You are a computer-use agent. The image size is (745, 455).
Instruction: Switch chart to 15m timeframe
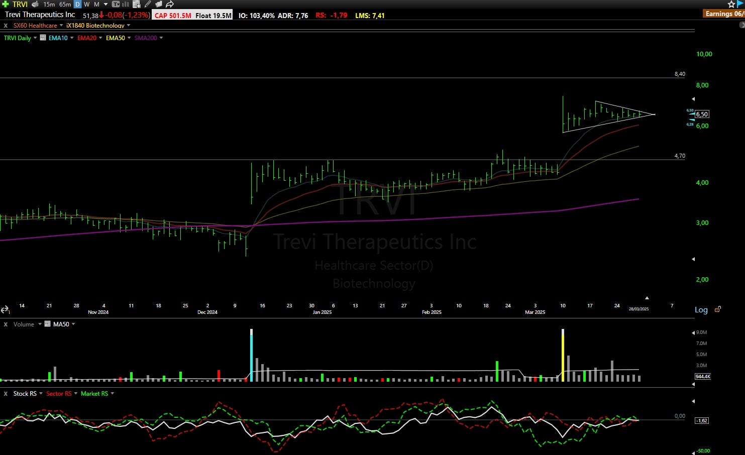[x=49, y=4]
